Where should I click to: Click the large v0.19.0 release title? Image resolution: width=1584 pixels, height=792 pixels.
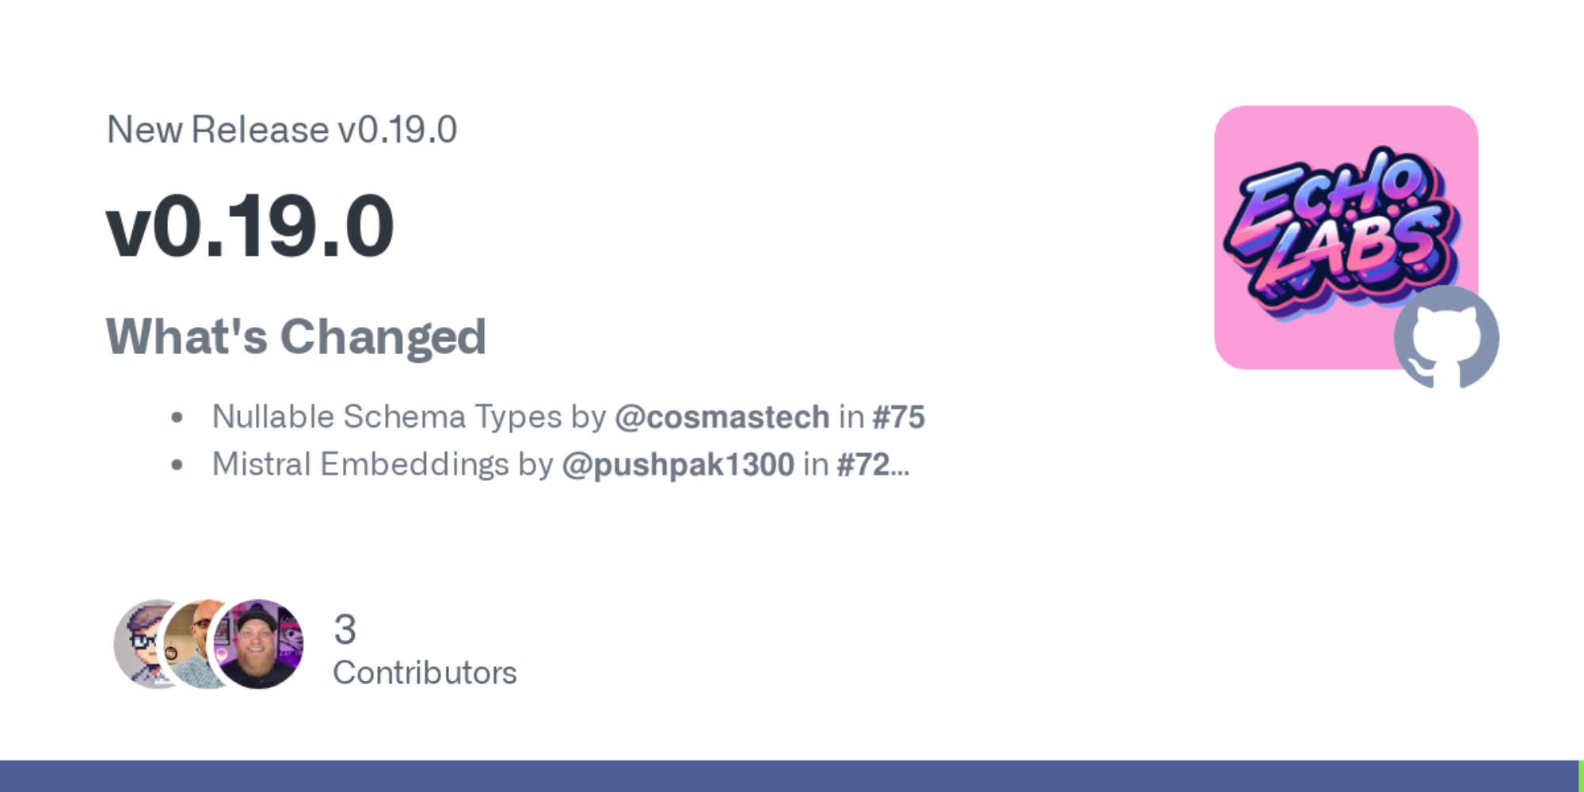click(x=249, y=227)
